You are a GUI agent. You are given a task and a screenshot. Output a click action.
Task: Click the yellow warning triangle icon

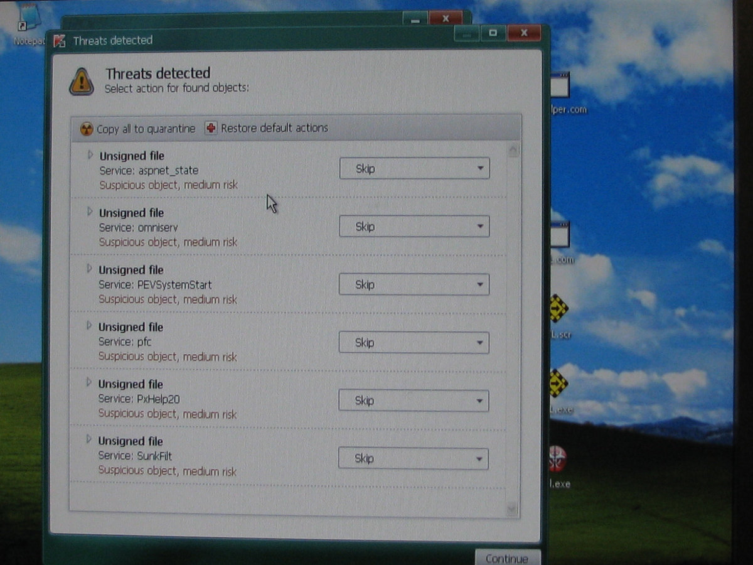82,82
